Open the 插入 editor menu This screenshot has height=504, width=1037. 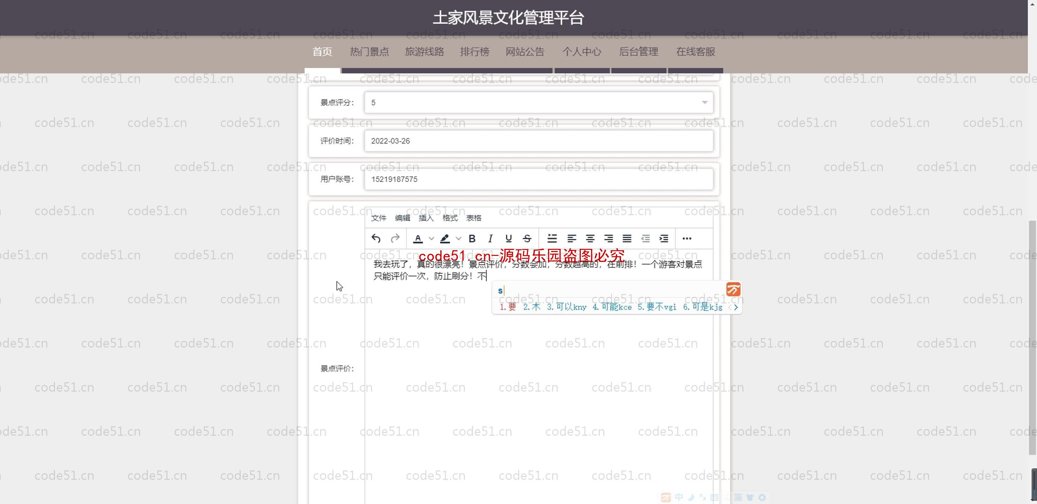coord(426,218)
